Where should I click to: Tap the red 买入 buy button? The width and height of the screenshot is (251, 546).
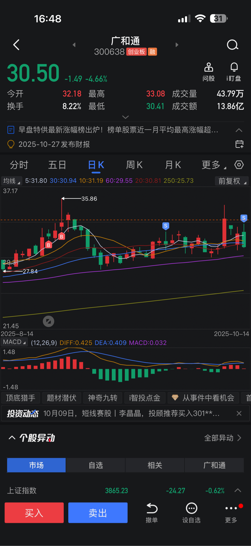(x=34, y=513)
